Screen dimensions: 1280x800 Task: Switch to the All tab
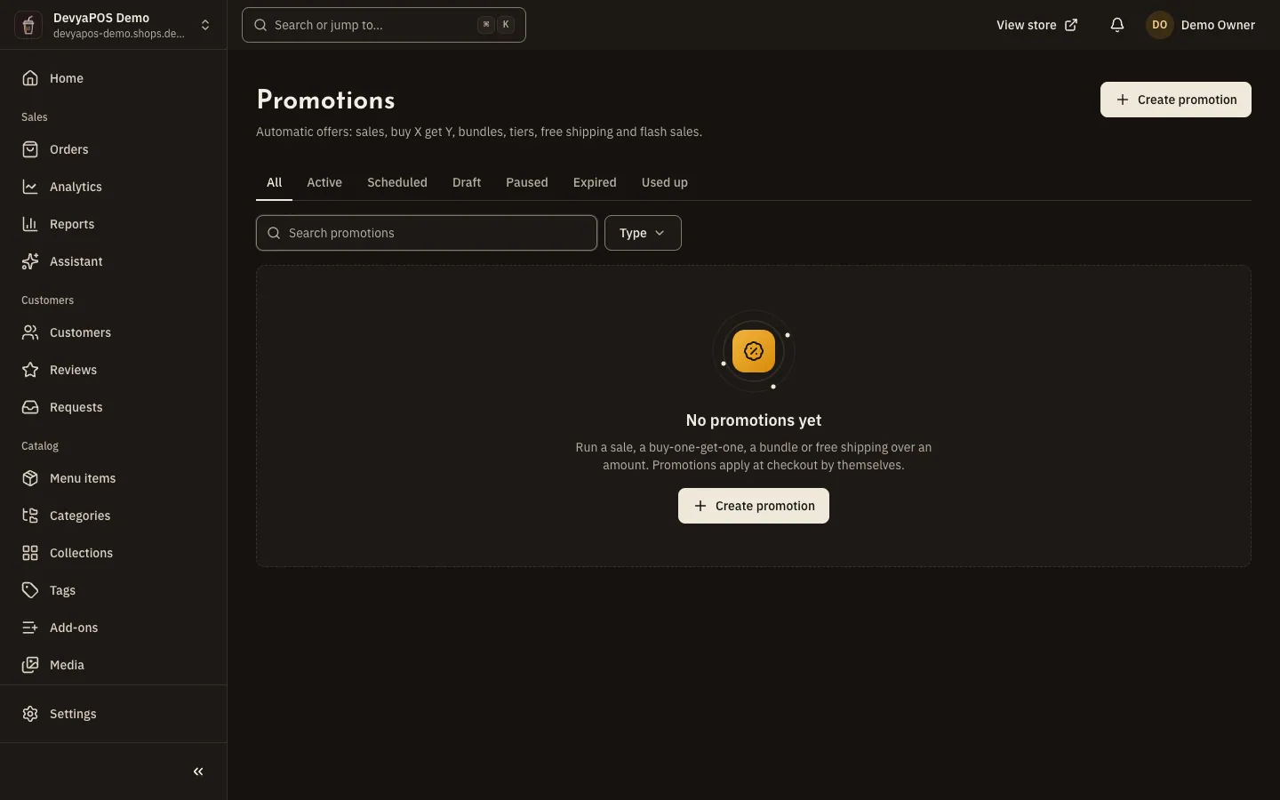pos(274,182)
